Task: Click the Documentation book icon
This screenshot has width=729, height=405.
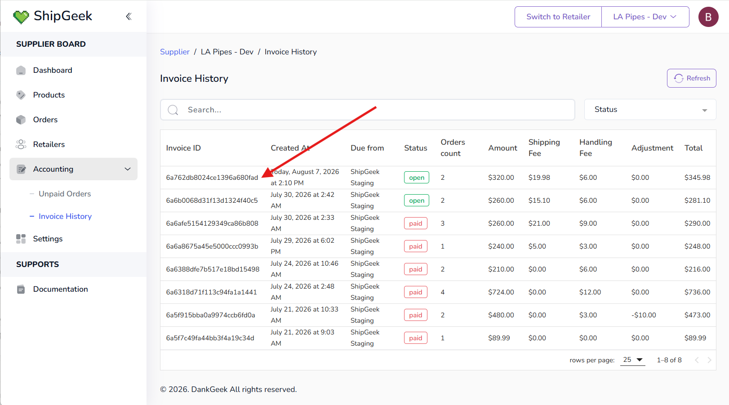Action: click(21, 289)
